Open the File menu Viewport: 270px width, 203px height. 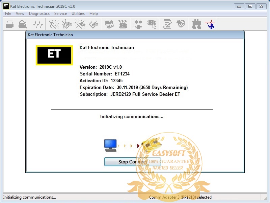click(8, 14)
